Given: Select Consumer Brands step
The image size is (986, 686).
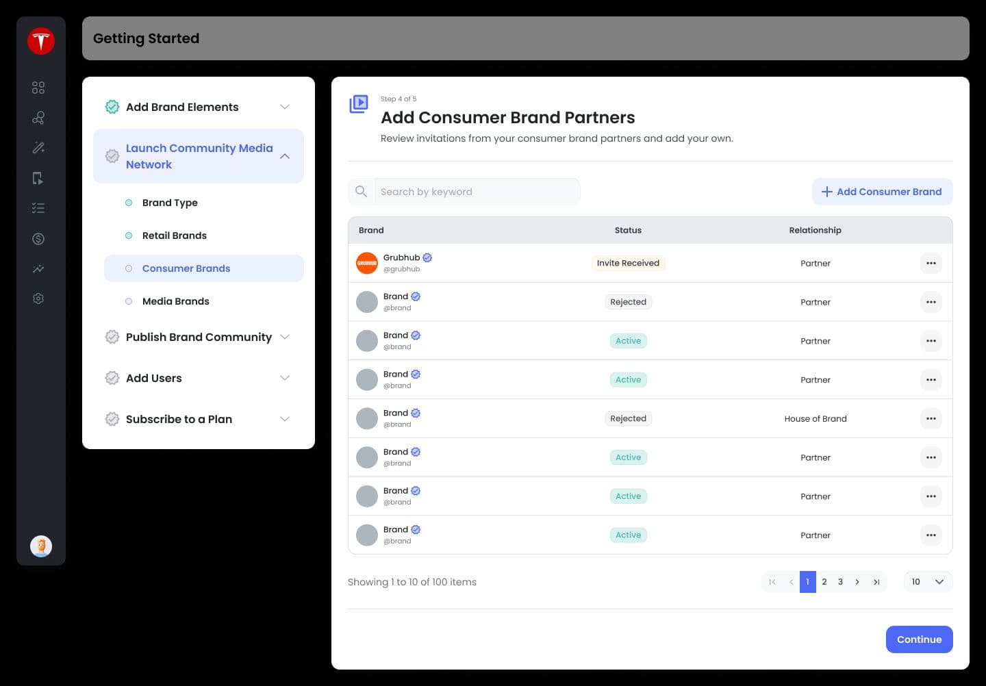Looking at the screenshot, I should tap(203, 268).
